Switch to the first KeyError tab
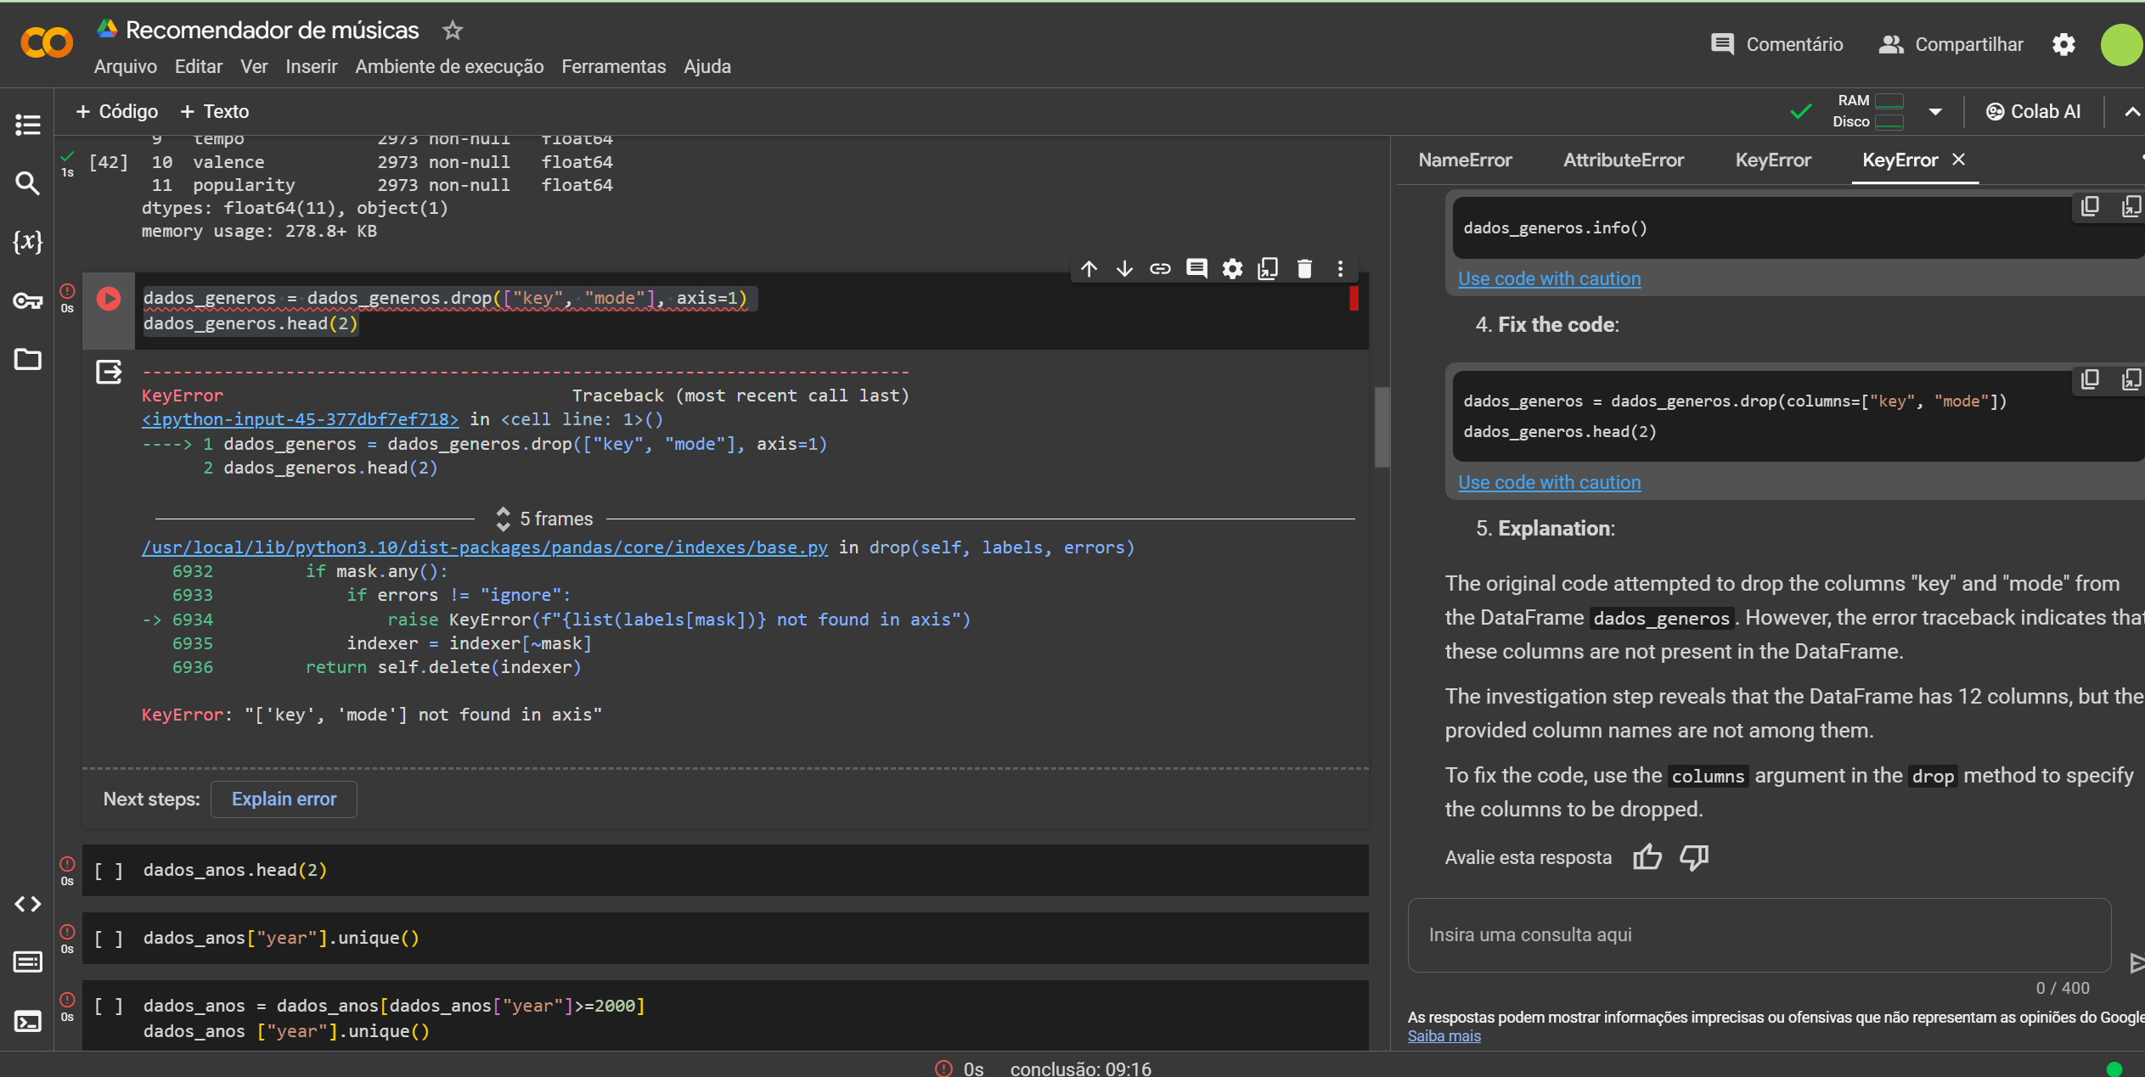The width and height of the screenshot is (2145, 1077). [x=1773, y=160]
